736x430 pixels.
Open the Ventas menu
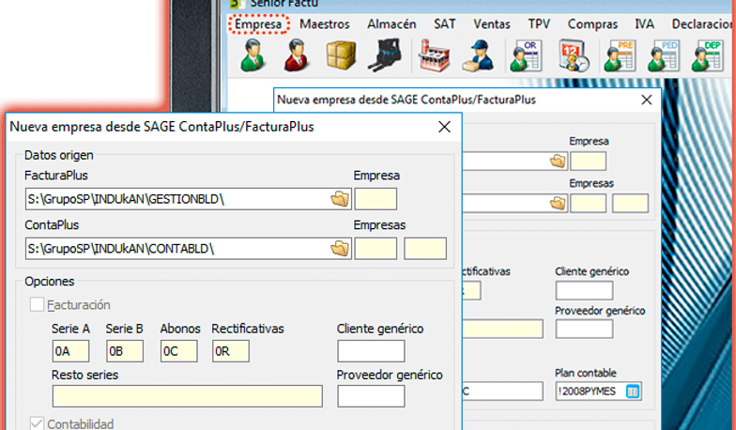(492, 24)
